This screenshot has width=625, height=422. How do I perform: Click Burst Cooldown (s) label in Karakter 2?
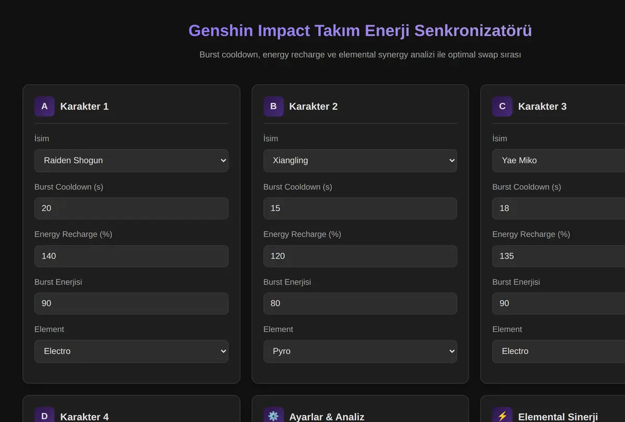click(298, 187)
